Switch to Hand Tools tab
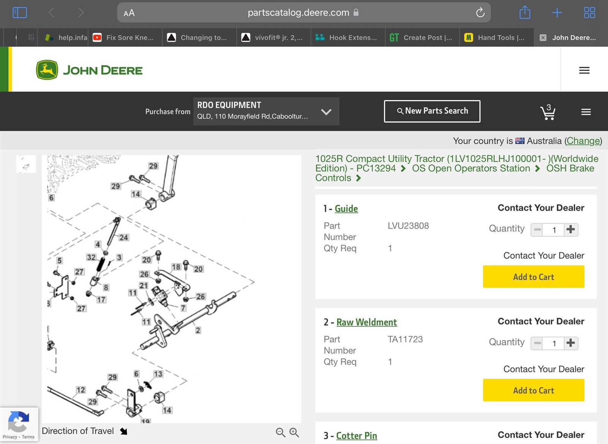The image size is (608, 444). click(496, 38)
